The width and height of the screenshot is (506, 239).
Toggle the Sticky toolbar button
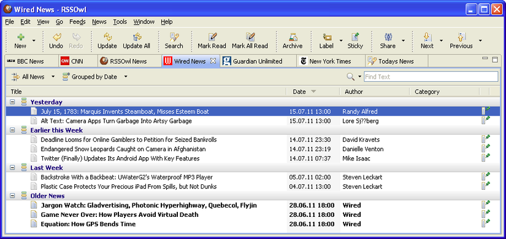(355, 41)
